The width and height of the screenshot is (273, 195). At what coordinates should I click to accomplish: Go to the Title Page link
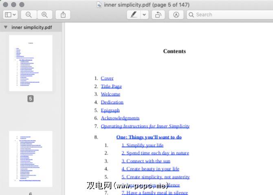(x=111, y=86)
